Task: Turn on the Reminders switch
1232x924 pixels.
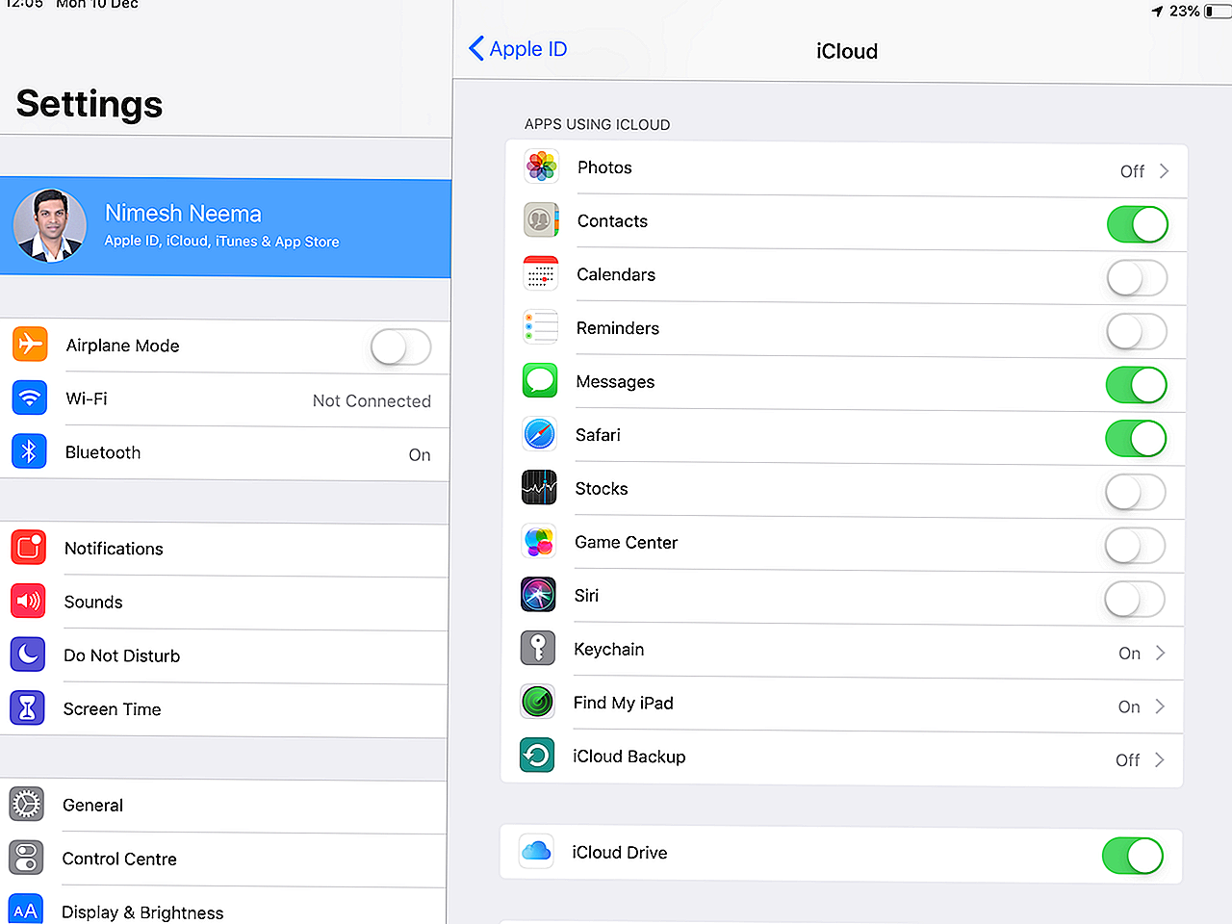Action: coord(1137,331)
